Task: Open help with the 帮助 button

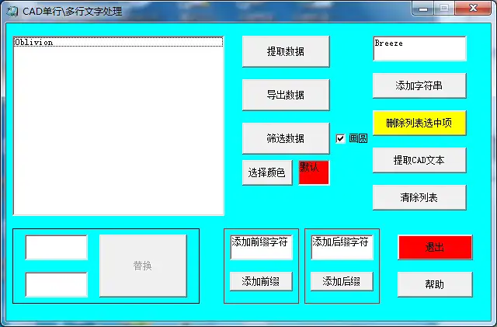Action: point(435,284)
